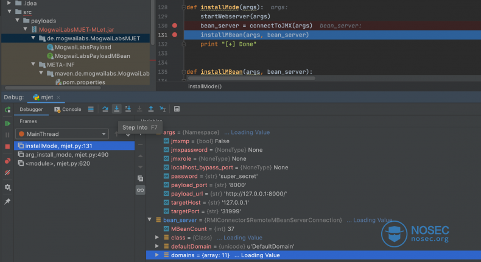
Task: Click the Show Execution Point icon
Action: click(x=91, y=109)
